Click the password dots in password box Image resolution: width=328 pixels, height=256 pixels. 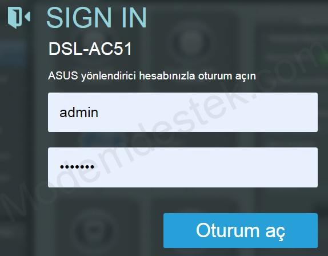click(77, 167)
